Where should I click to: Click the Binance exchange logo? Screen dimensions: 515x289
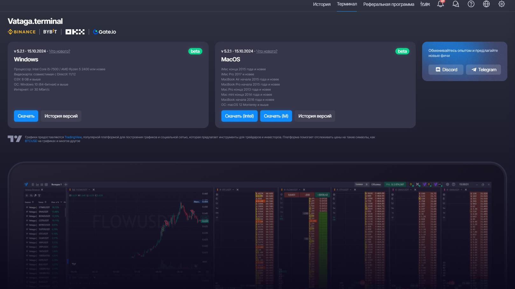(x=22, y=32)
